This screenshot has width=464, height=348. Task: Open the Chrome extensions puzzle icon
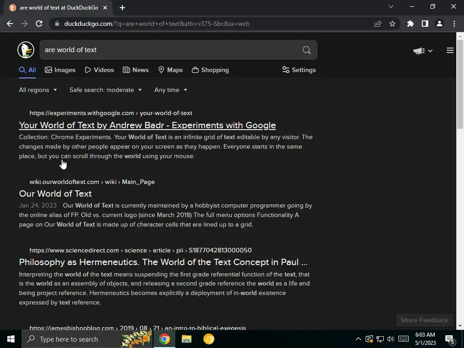(x=411, y=24)
